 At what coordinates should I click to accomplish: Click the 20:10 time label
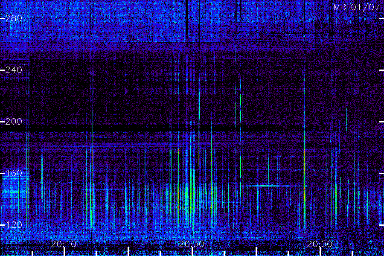[64, 244]
